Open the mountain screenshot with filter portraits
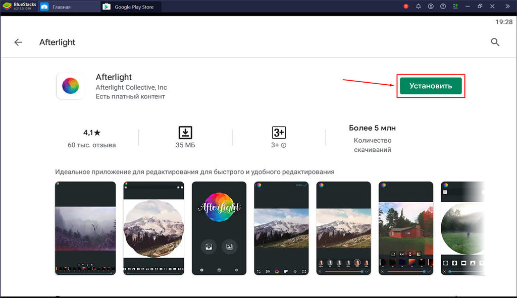Image resolution: width=517 pixels, height=298 pixels. click(x=343, y=228)
